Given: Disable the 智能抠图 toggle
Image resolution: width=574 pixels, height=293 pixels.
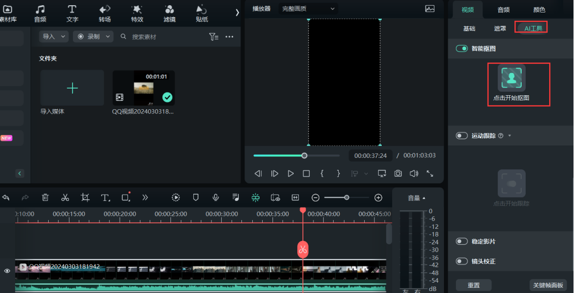Looking at the screenshot, I should click(x=462, y=49).
